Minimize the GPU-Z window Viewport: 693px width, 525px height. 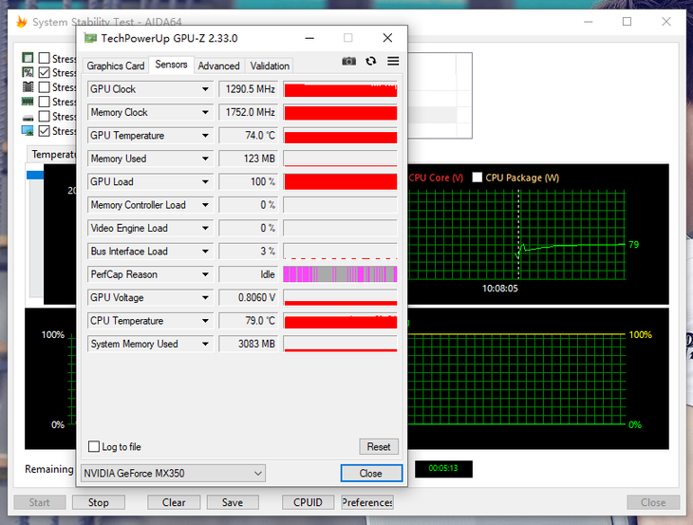(309, 38)
